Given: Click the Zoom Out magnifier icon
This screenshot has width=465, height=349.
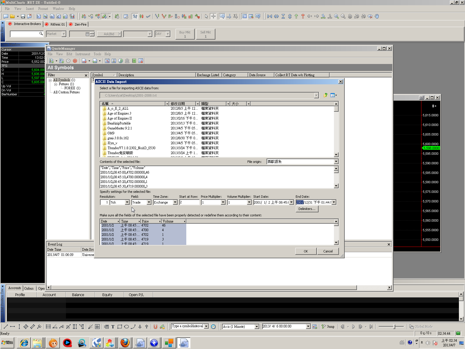Looking at the screenshot, I should click(343, 16).
